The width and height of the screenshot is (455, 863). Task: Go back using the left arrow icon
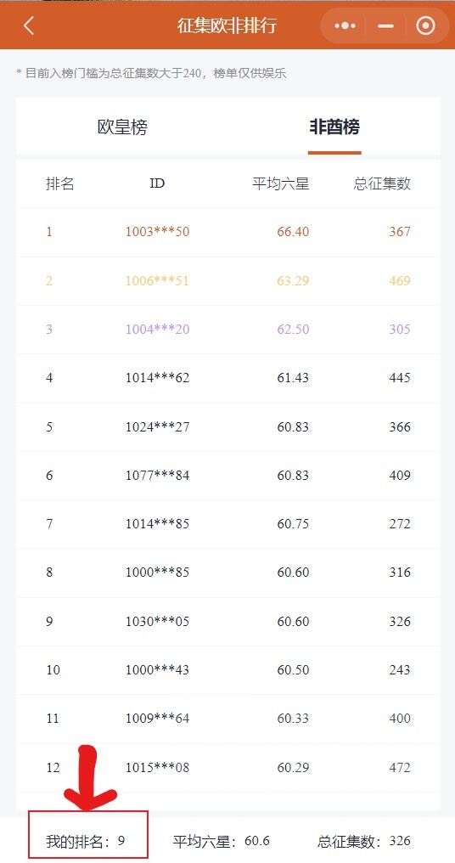coord(29,25)
